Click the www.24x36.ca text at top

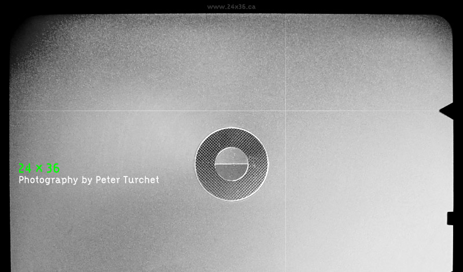[x=231, y=7]
